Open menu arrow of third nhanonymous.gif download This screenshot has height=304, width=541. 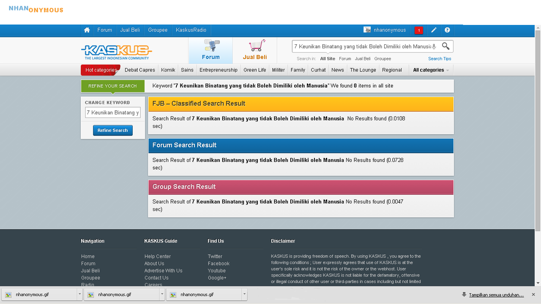tap(244, 295)
